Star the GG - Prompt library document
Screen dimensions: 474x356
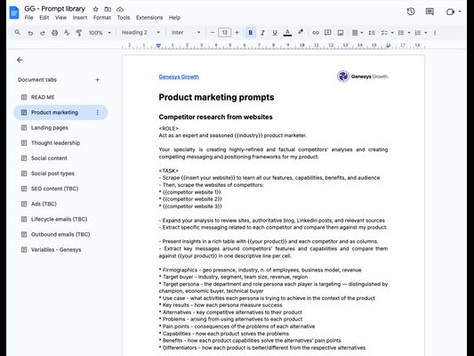[x=95, y=9]
